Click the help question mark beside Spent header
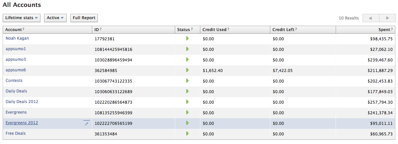Screen dimensions: 398x144 392,29
